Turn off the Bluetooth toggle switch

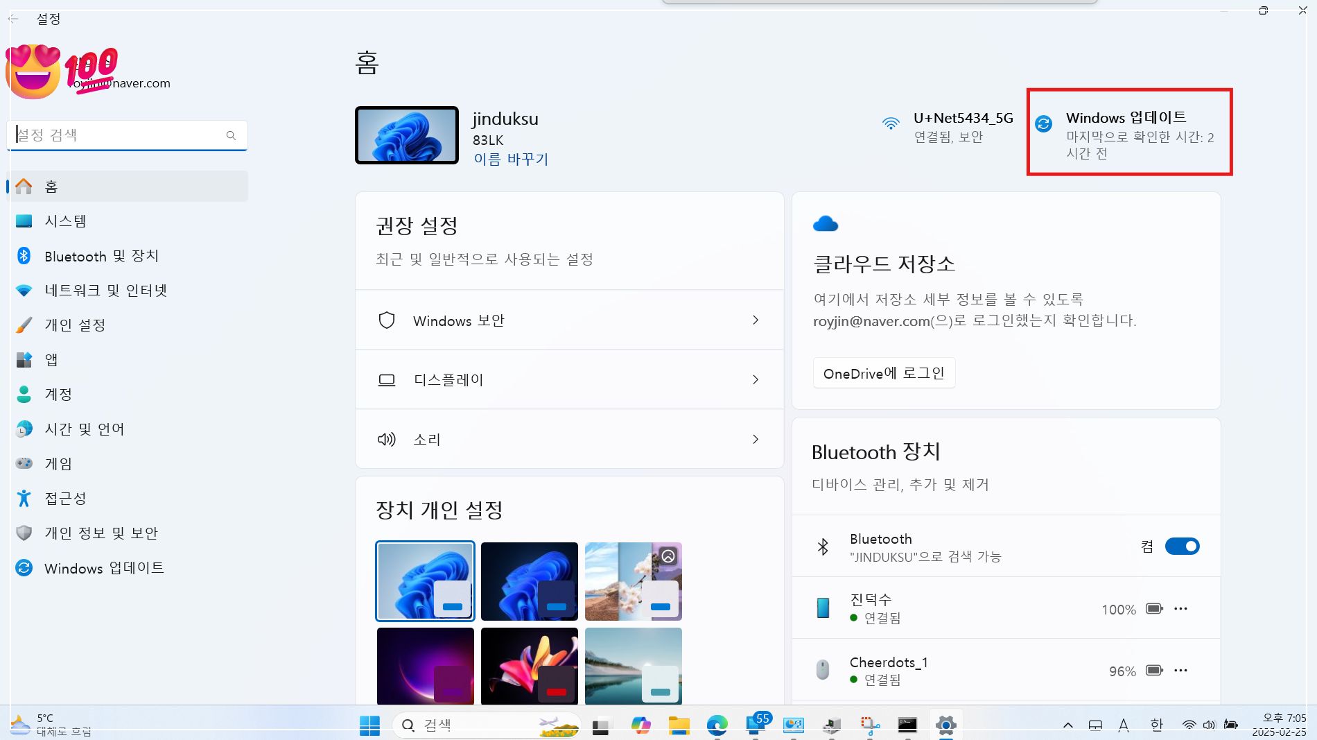tap(1183, 547)
